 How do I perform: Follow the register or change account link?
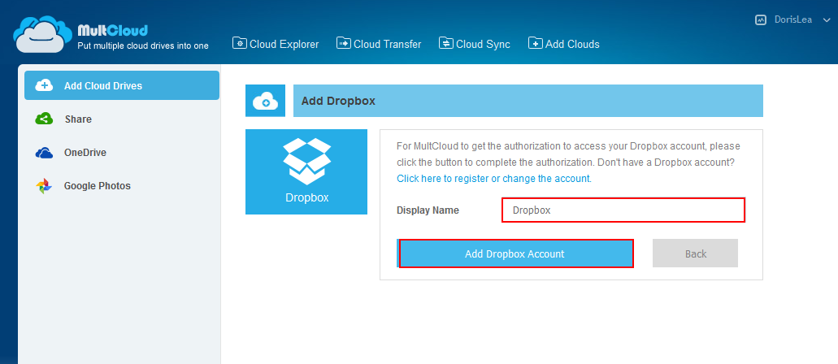point(493,178)
